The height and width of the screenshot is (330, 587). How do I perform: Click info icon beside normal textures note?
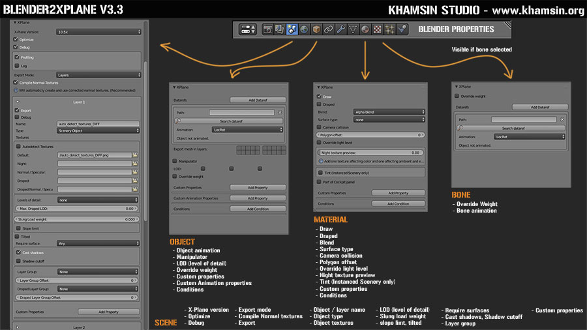point(16,90)
